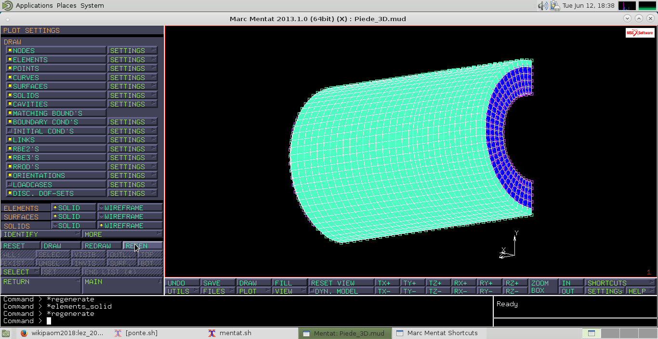Click the show desktop icon in the taskbar
The height and width of the screenshot is (339, 658).
click(x=6, y=333)
